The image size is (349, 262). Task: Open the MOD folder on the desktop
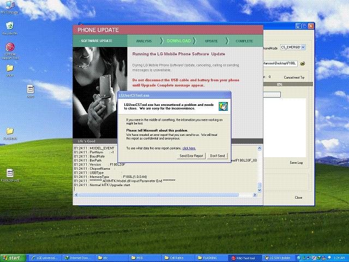[10, 70]
